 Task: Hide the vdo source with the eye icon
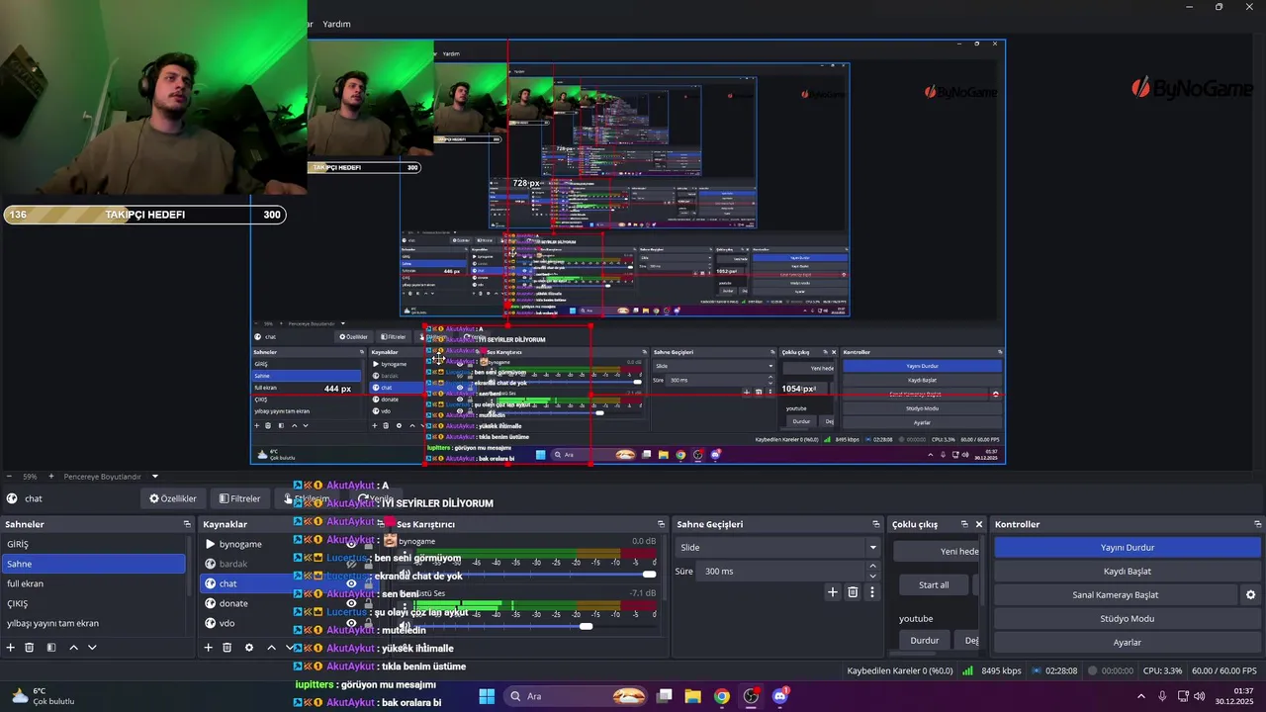(x=351, y=624)
